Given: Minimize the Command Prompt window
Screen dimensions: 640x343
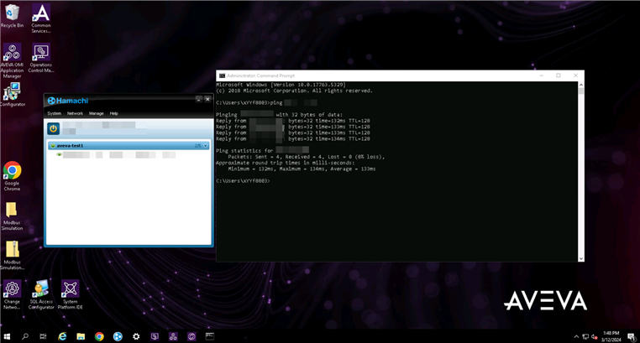Looking at the screenshot, I should [x=541, y=75].
